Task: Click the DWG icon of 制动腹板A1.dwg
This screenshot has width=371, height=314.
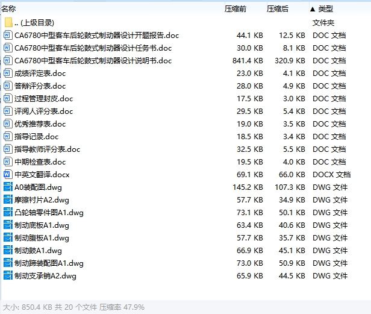Action: pyautogui.click(x=8, y=237)
